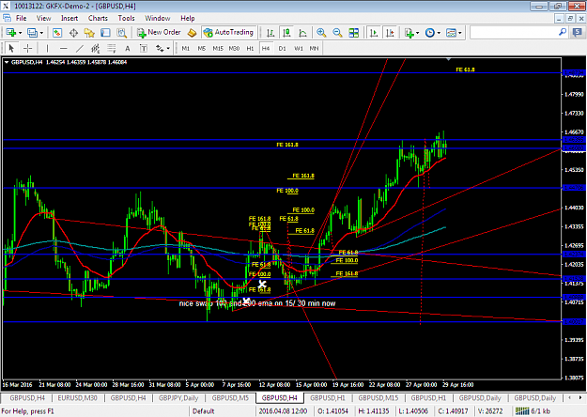
Task: Expand the Periods dropdown arrow
Action: point(439,33)
